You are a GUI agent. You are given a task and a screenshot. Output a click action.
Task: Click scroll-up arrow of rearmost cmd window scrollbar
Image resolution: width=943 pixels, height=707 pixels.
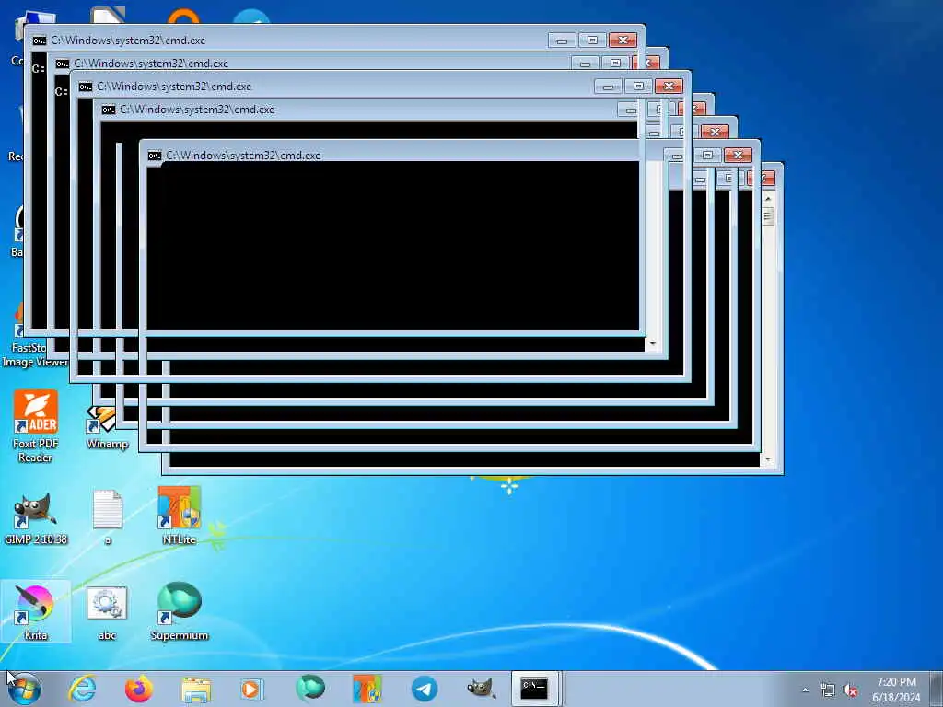pyautogui.click(x=768, y=199)
